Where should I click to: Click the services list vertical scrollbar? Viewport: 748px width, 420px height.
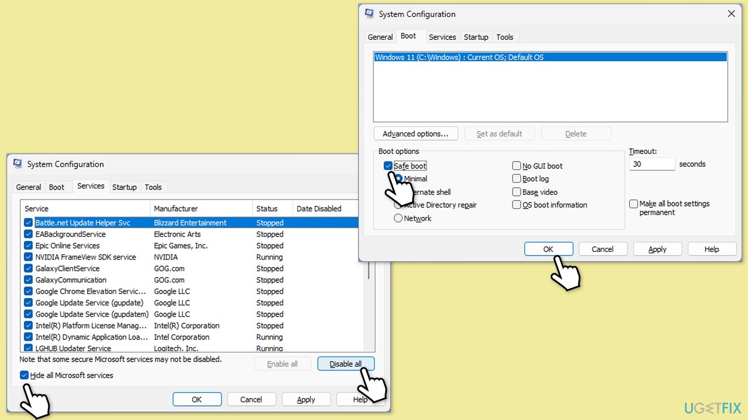368,274
